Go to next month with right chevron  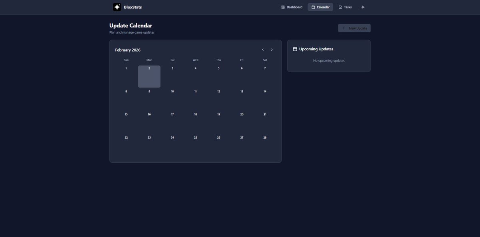click(x=272, y=50)
